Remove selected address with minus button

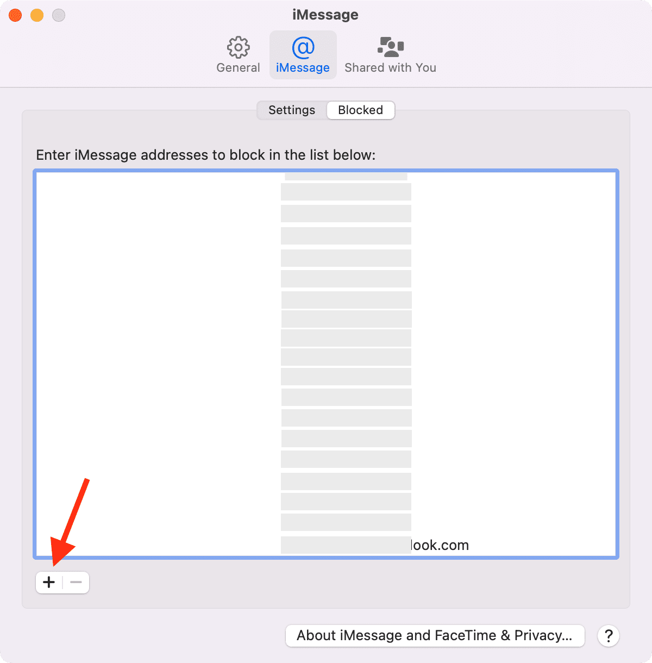click(76, 583)
